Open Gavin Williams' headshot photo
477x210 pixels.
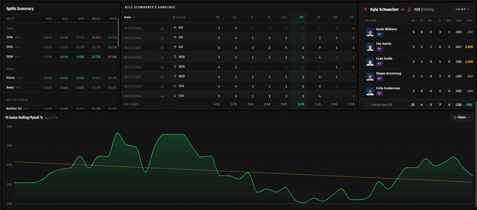(370, 32)
